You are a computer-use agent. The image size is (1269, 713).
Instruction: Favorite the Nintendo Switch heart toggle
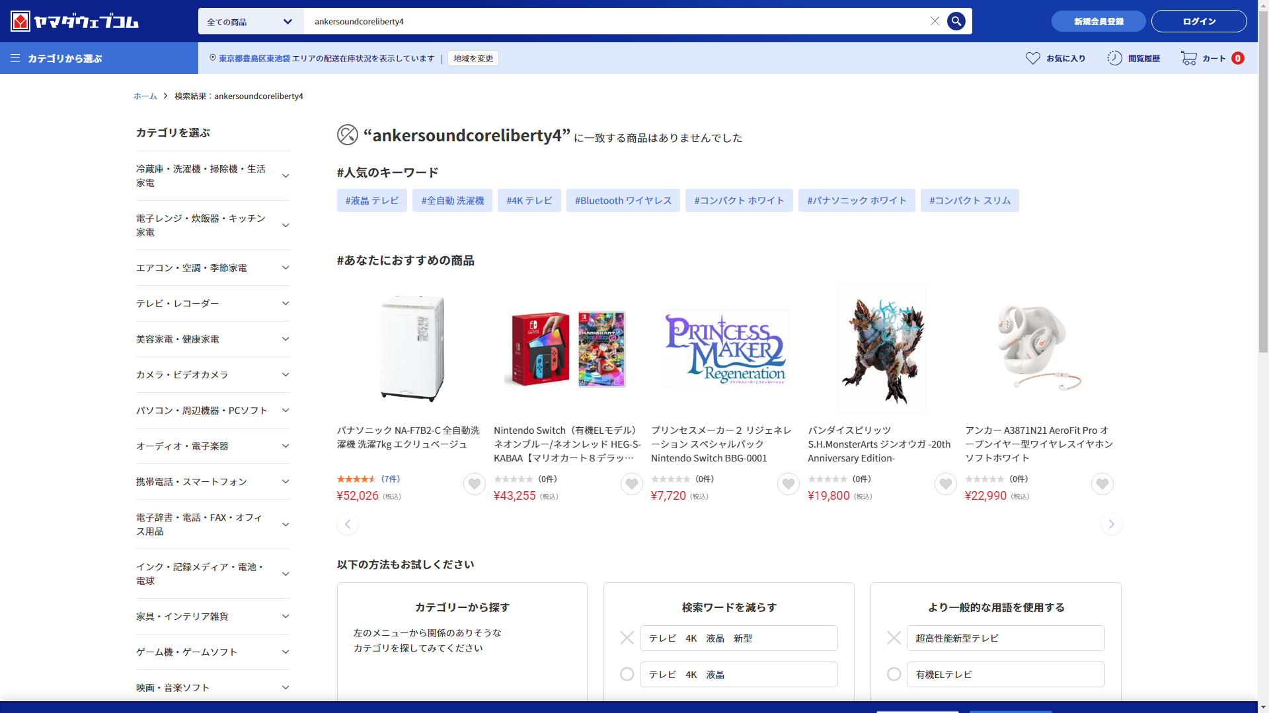pyautogui.click(x=631, y=484)
